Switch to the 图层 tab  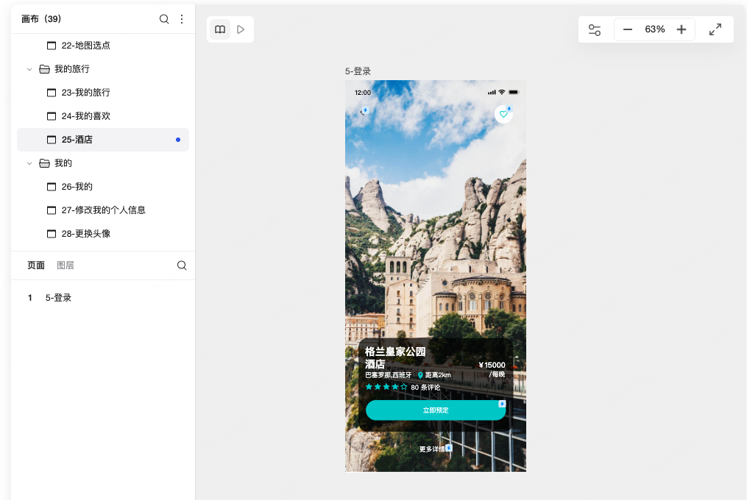point(66,265)
